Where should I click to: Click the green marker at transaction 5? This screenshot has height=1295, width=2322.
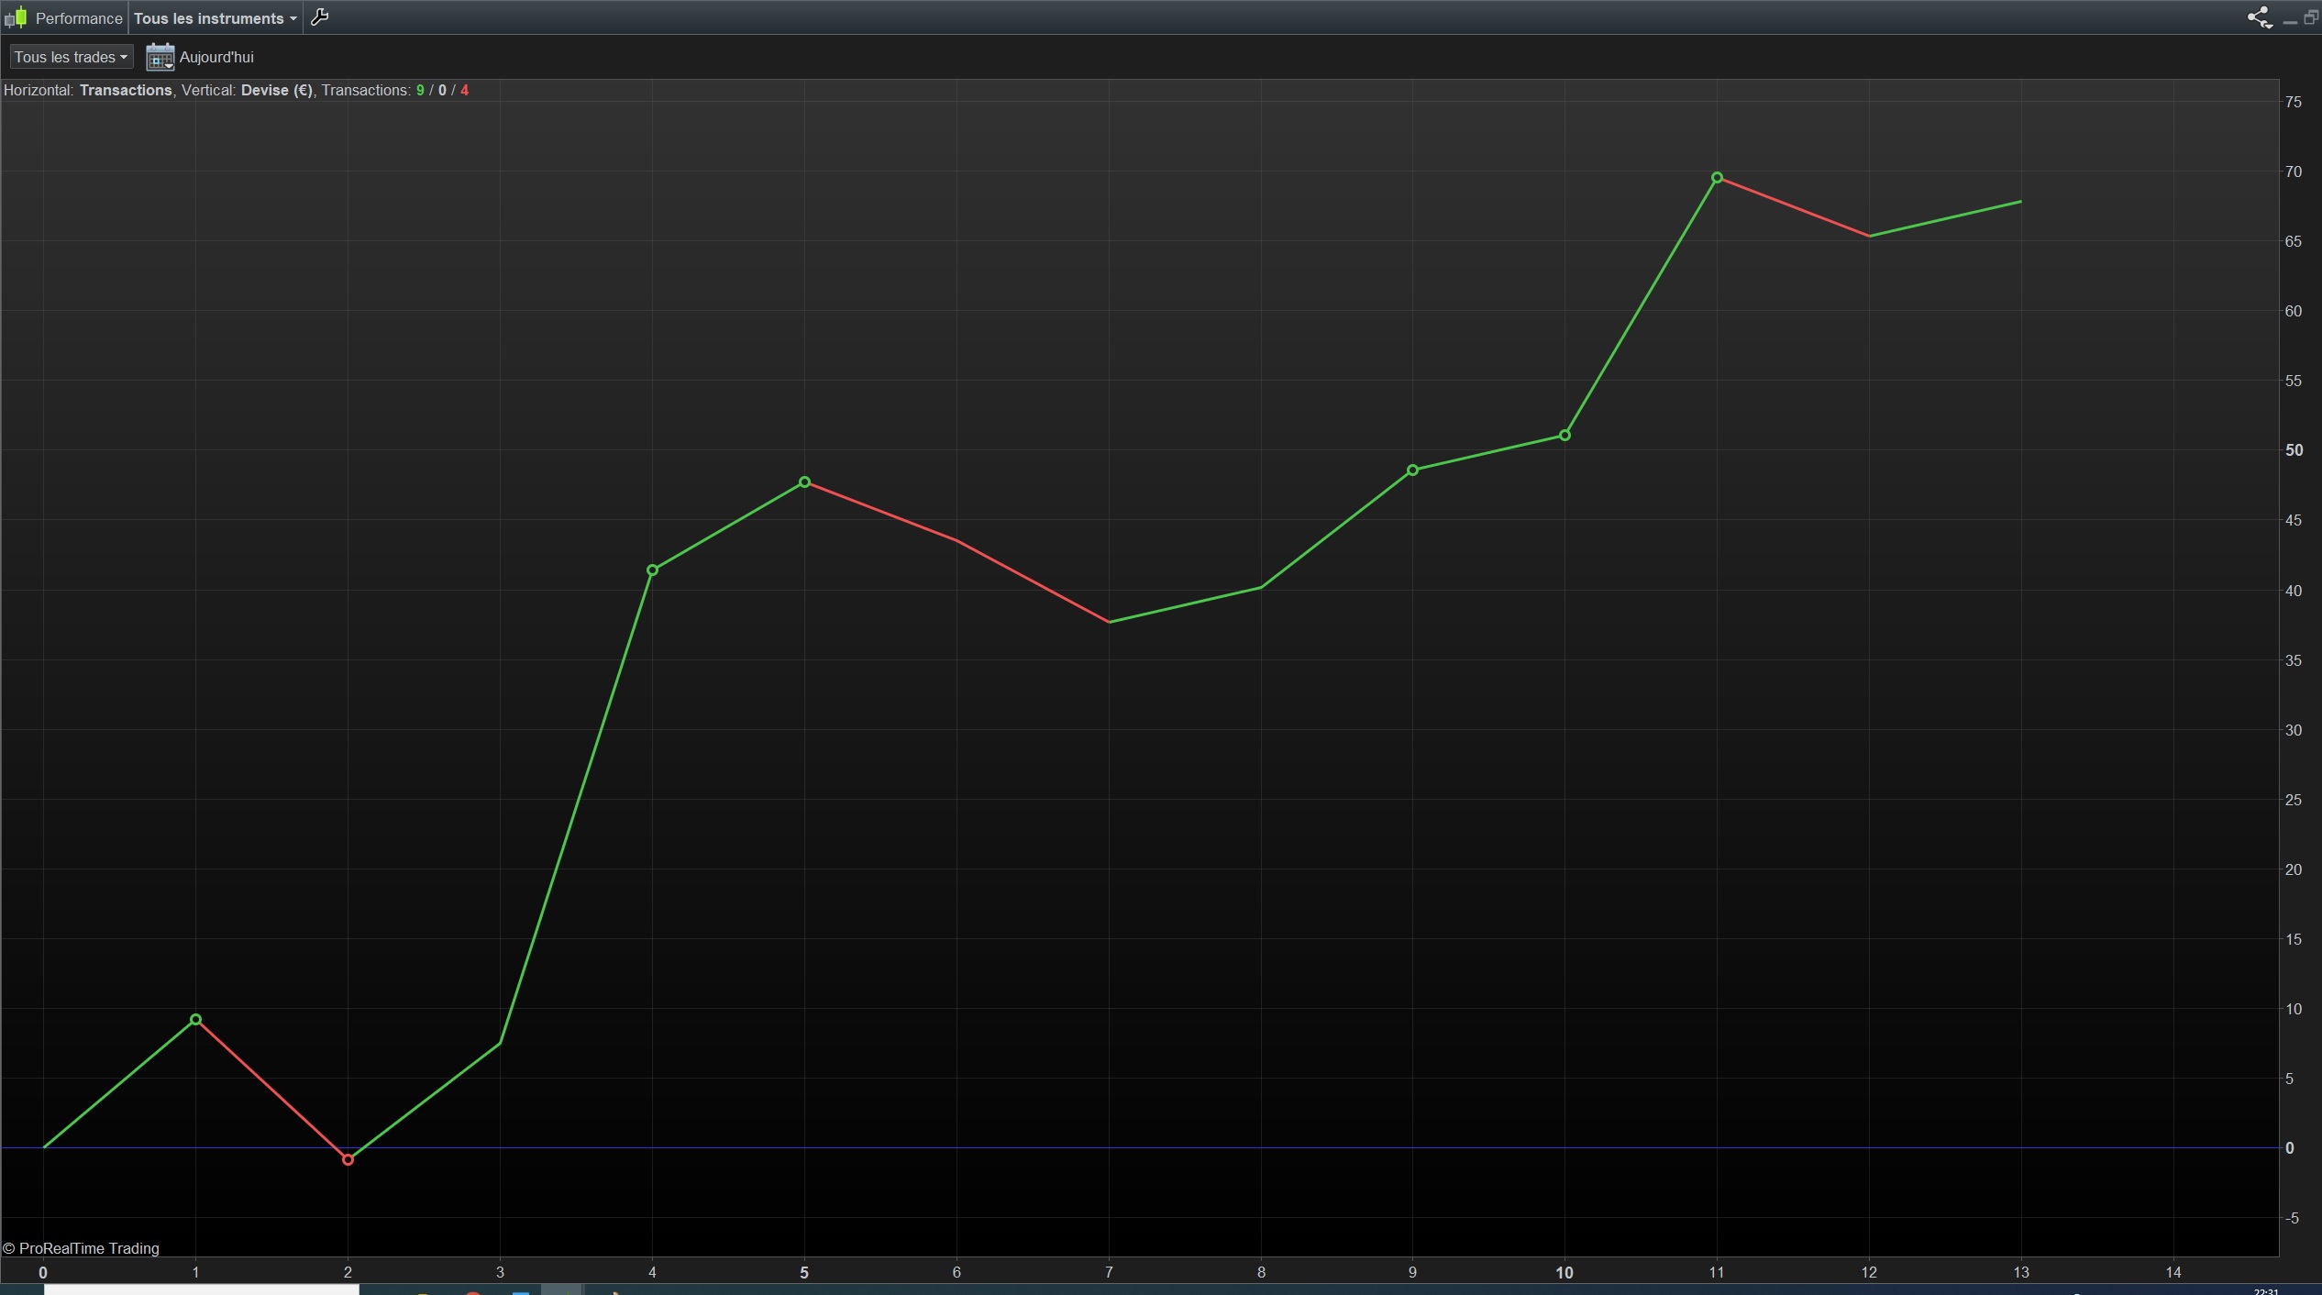[804, 482]
